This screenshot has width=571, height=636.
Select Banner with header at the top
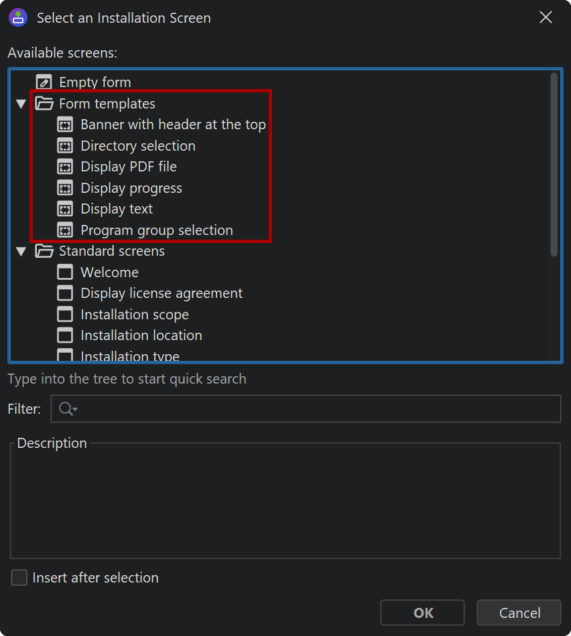[x=173, y=125]
